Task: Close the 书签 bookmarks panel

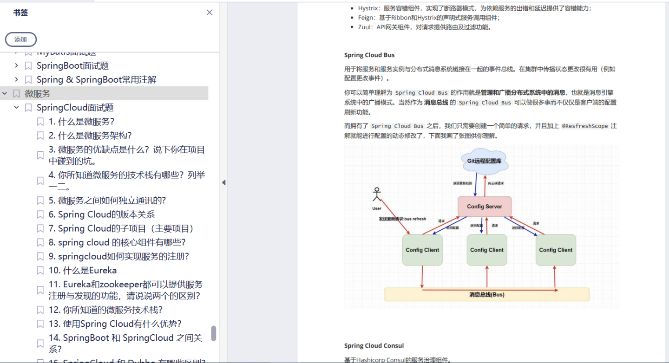Action: click(x=210, y=13)
